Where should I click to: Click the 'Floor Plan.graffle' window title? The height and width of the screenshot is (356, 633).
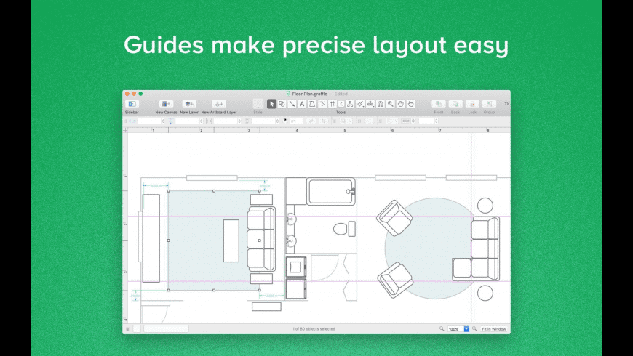310,94
